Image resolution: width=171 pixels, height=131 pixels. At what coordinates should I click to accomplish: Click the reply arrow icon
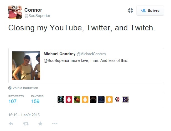click(x=11, y=123)
